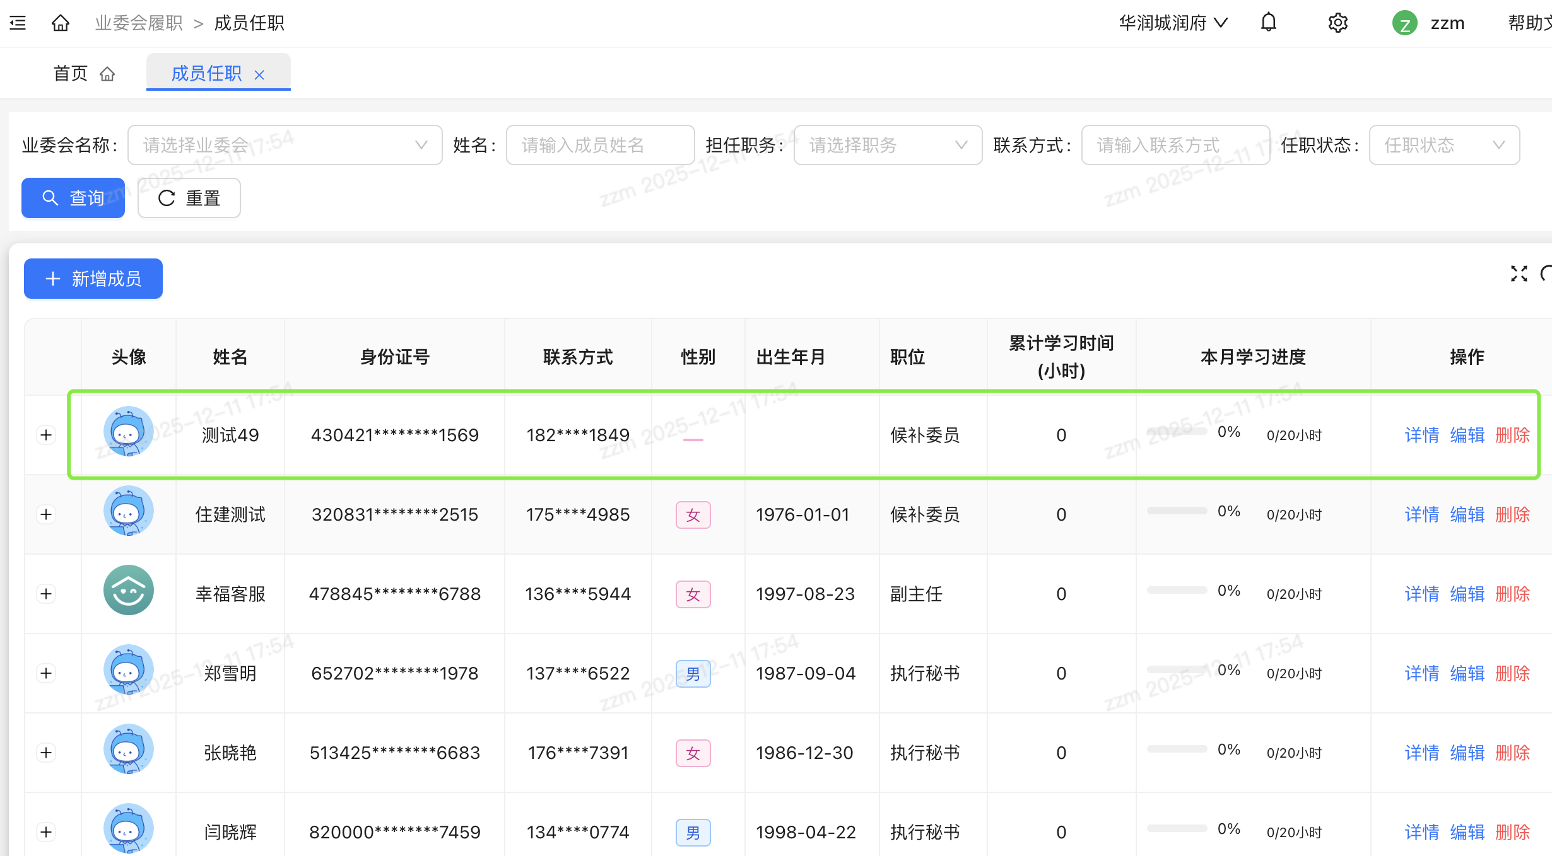1552x856 pixels.
Task: Click 删除 for 住建测试
Action: [x=1512, y=515]
